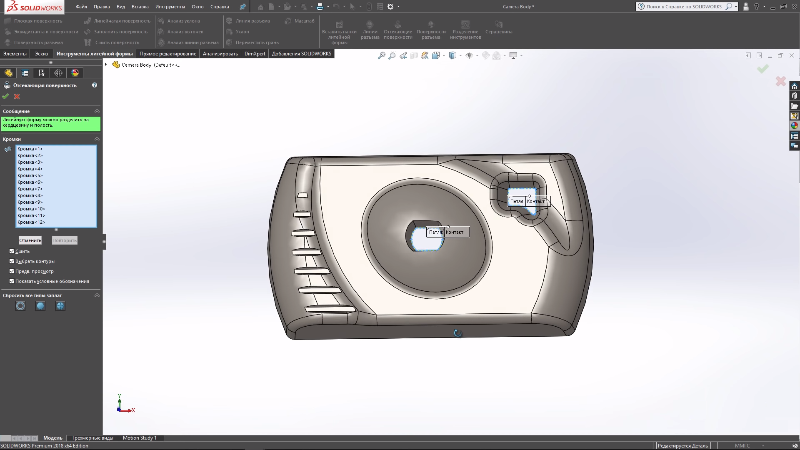800x450 pixels.
Task: Switch to the Прямое редактирование tab
Action: point(168,54)
